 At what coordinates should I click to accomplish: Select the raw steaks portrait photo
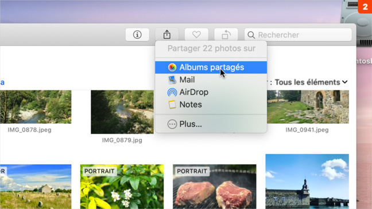(215, 187)
